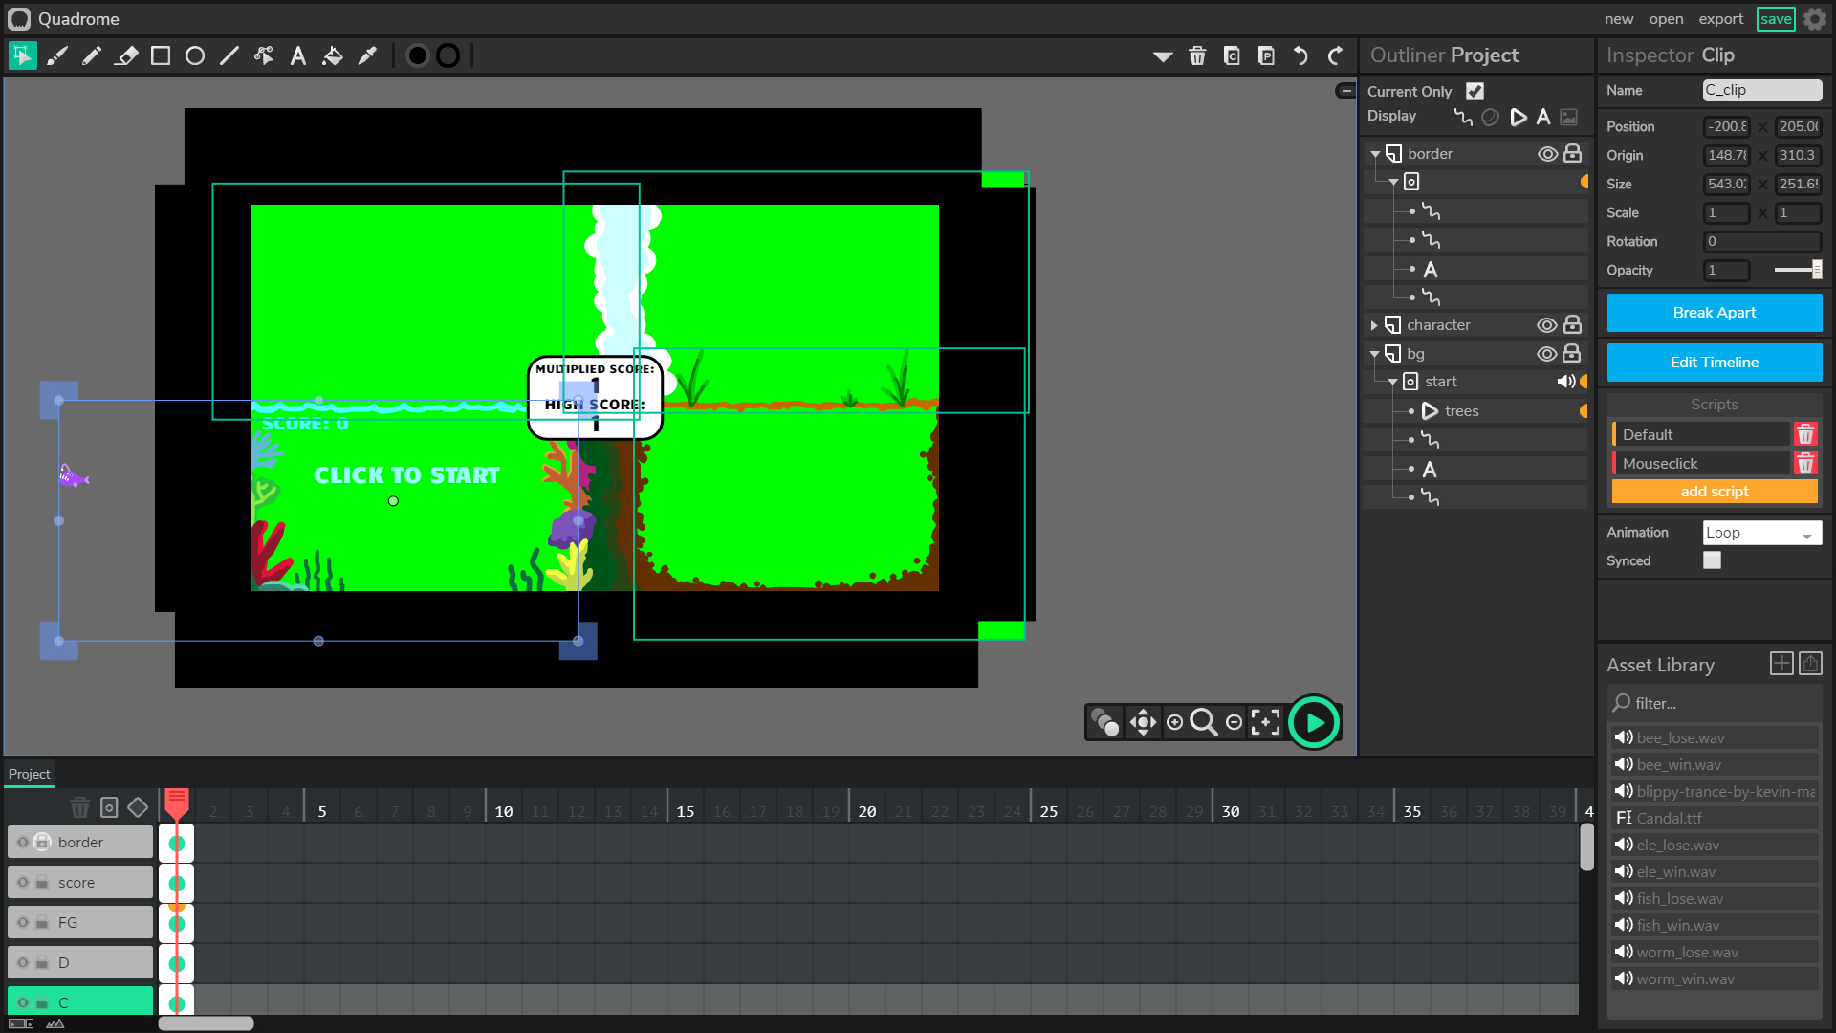This screenshot has height=1033, width=1836.
Task: Switch to the Project tab above timeline
Action: coord(29,774)
